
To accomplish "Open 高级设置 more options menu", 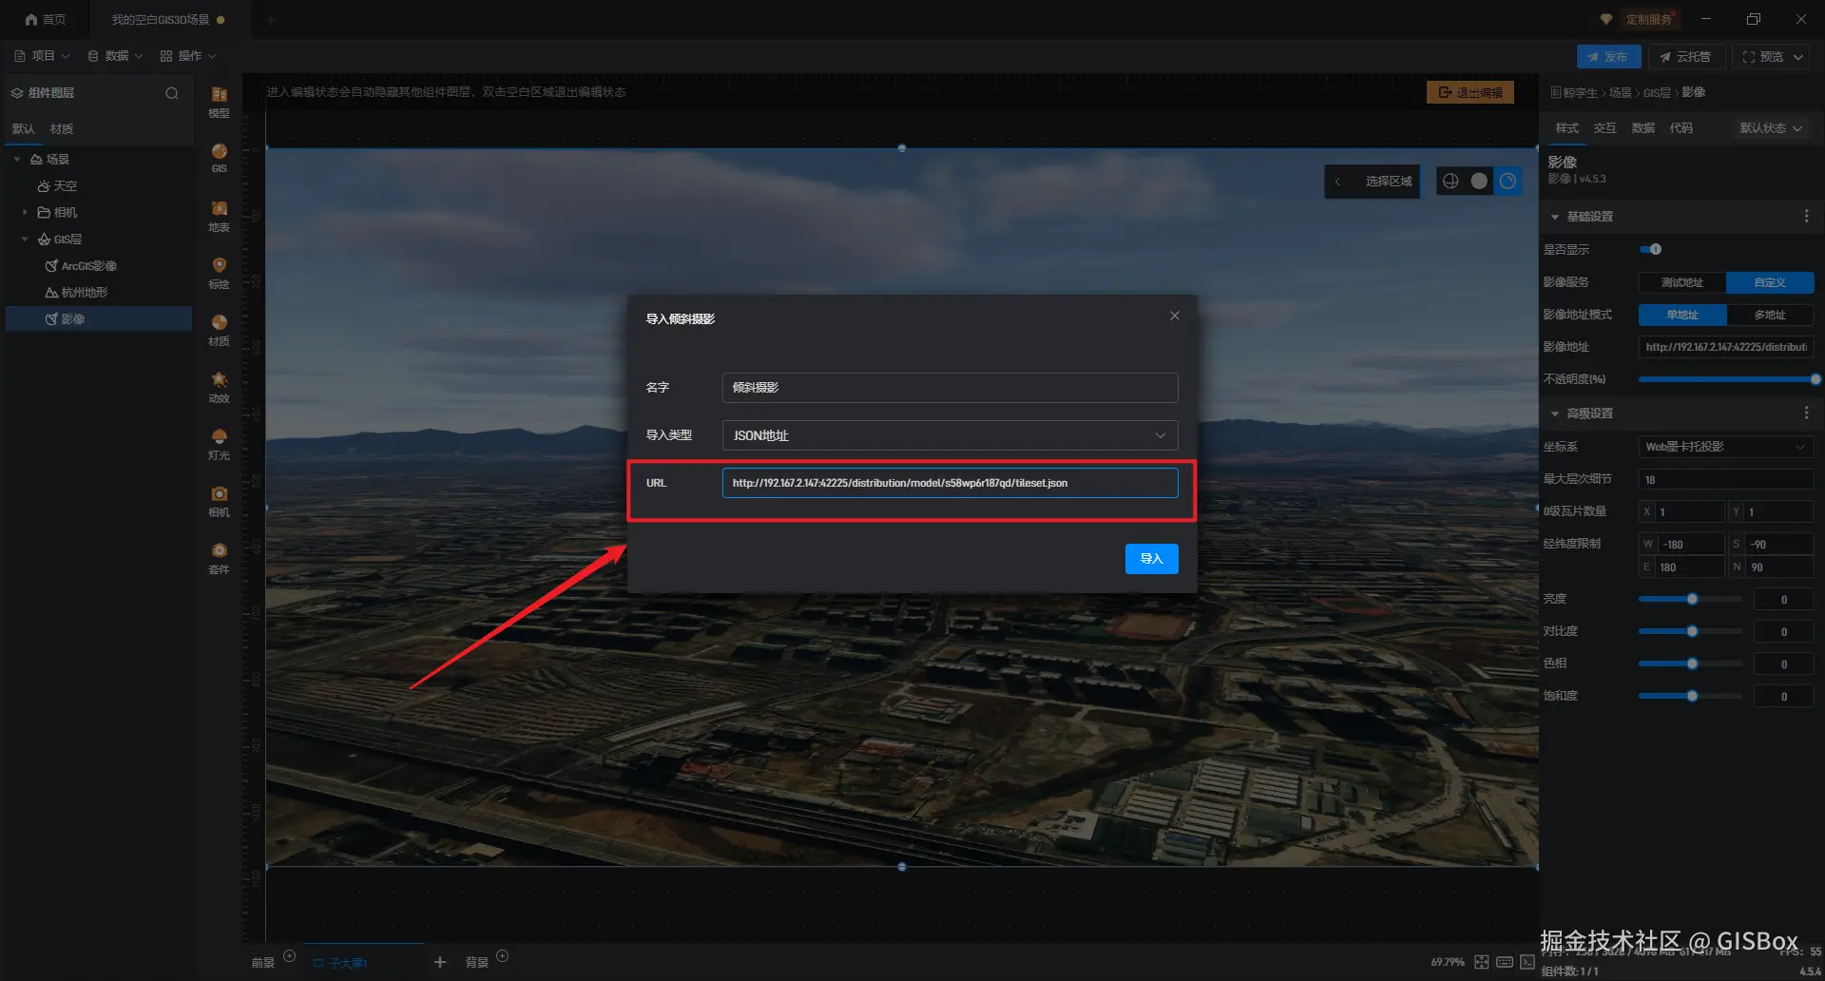I will pyautogui.click(x=1806, y=414).
